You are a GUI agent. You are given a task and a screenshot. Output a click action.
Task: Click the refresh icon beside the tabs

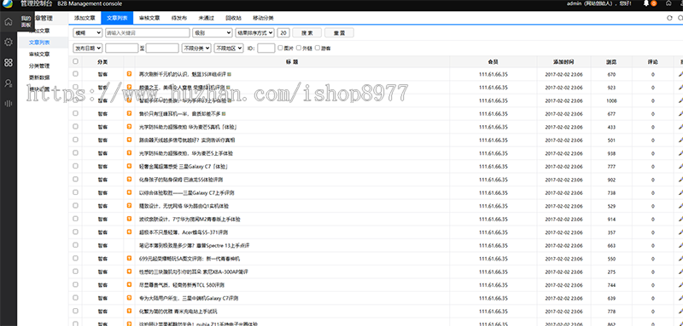[670, 18]
